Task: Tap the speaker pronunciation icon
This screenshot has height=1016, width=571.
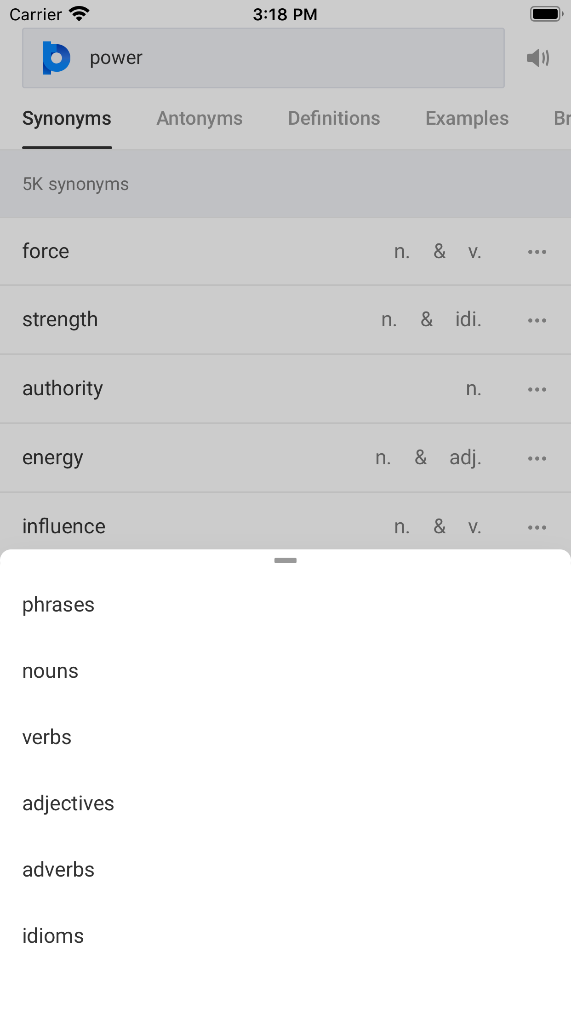Action: tap(537, 58)
